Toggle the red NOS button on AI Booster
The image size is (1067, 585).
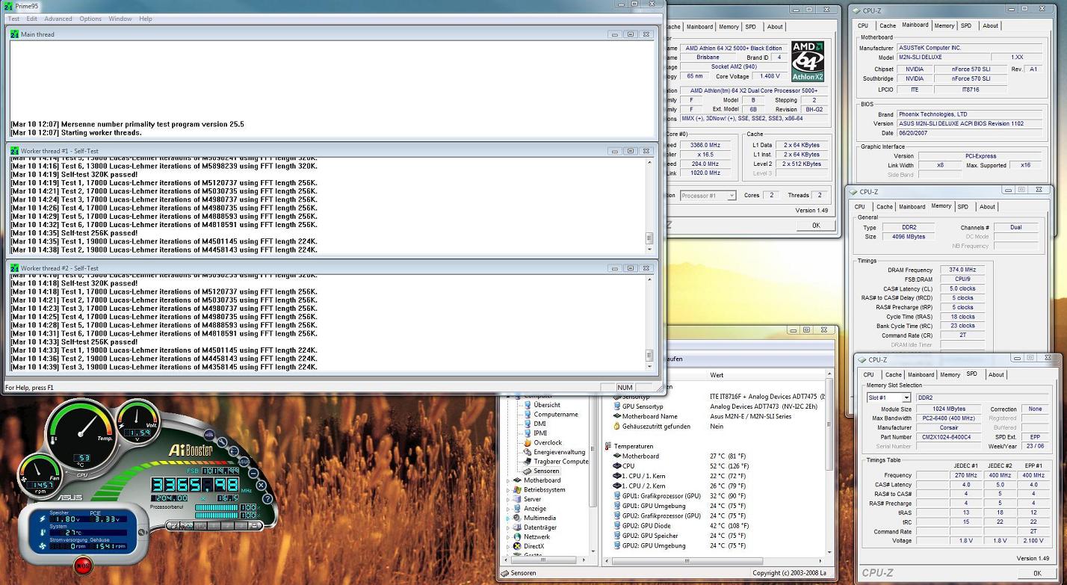click(84, 566)
